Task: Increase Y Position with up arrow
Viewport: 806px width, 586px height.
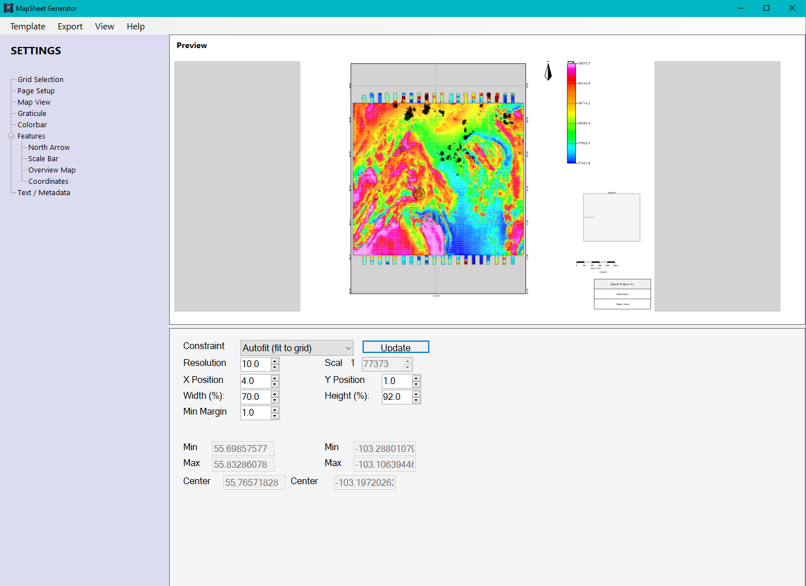Action: click(416, 378)
